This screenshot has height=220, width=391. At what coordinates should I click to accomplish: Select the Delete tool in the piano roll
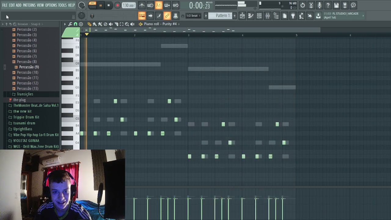(x=105, y=24)
